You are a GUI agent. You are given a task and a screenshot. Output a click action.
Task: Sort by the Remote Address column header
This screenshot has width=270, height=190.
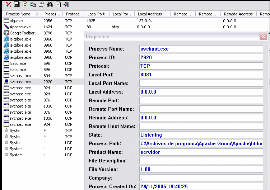pyautogui.click(x=238, y=14)
